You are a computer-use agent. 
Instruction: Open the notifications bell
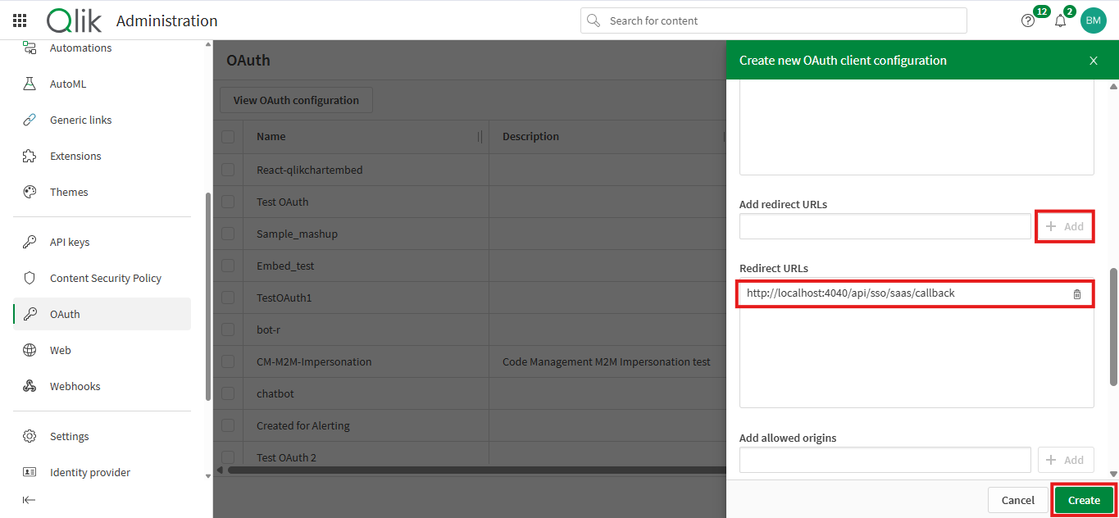pos(1060,20)
